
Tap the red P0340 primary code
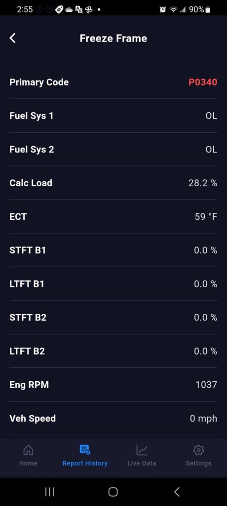pyautogui.click(x=202, y=82)
